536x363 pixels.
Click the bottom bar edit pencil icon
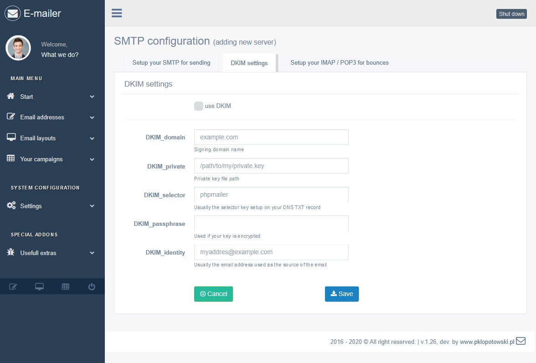tap(13, 286)
